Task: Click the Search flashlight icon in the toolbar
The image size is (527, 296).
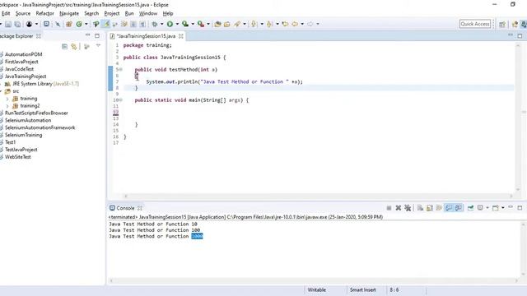Action: pyautogui.click(x=237, y=24)
